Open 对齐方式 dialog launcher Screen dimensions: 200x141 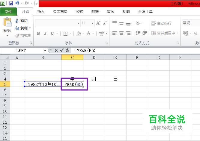178,43
